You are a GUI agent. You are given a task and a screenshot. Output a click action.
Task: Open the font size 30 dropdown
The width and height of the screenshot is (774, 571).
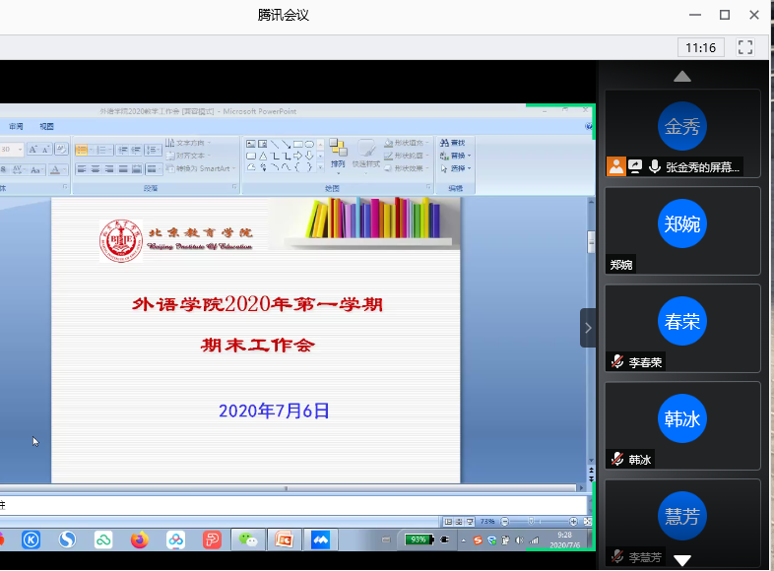[x=20, y=149]
